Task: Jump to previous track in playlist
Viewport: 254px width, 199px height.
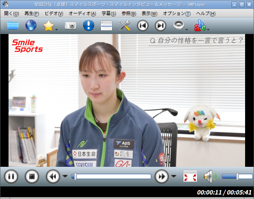Action: coord(142,26)
